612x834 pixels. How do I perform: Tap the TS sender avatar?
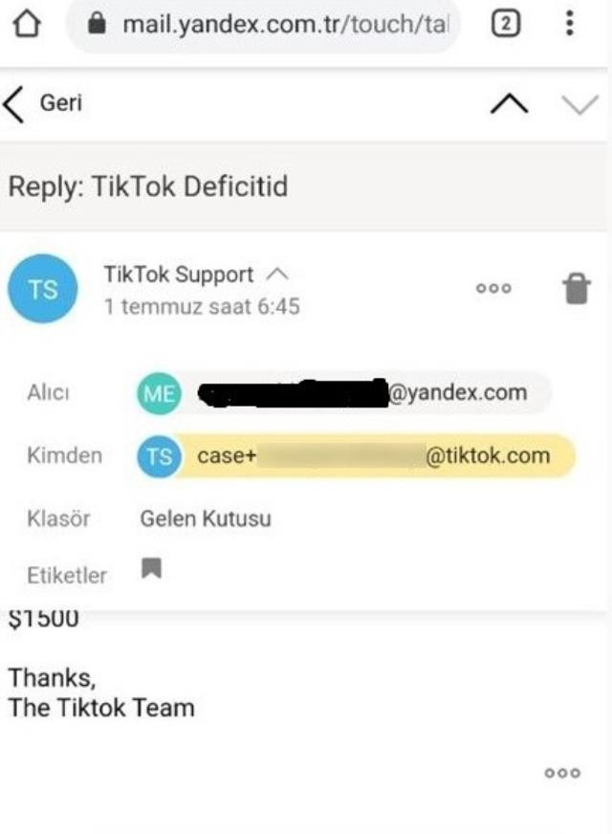click(42, 289)
